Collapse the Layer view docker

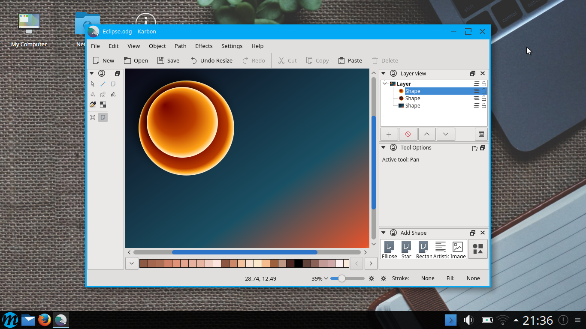click(384, 73)
